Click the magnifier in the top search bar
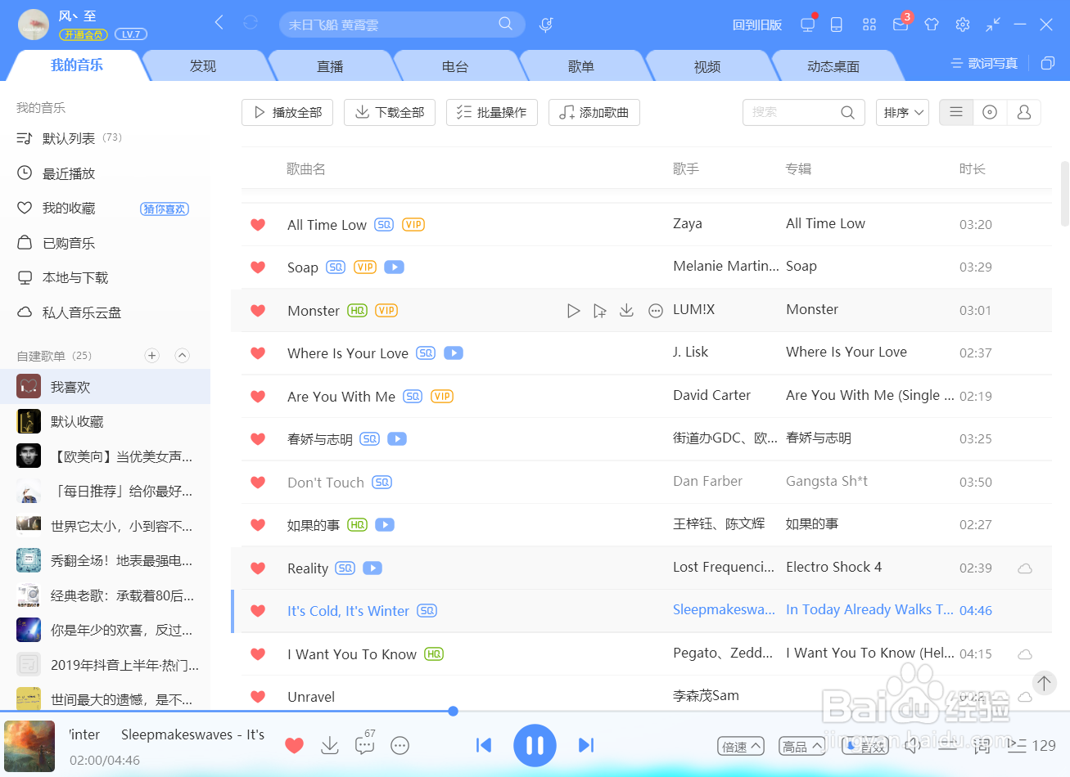 (506, 24)
